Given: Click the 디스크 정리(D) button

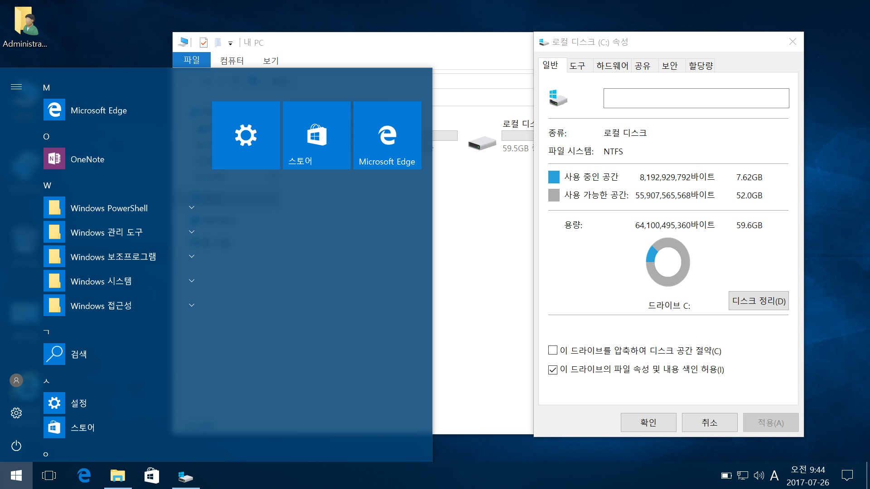Looking at the screenshot, I should tap(759, 301).
